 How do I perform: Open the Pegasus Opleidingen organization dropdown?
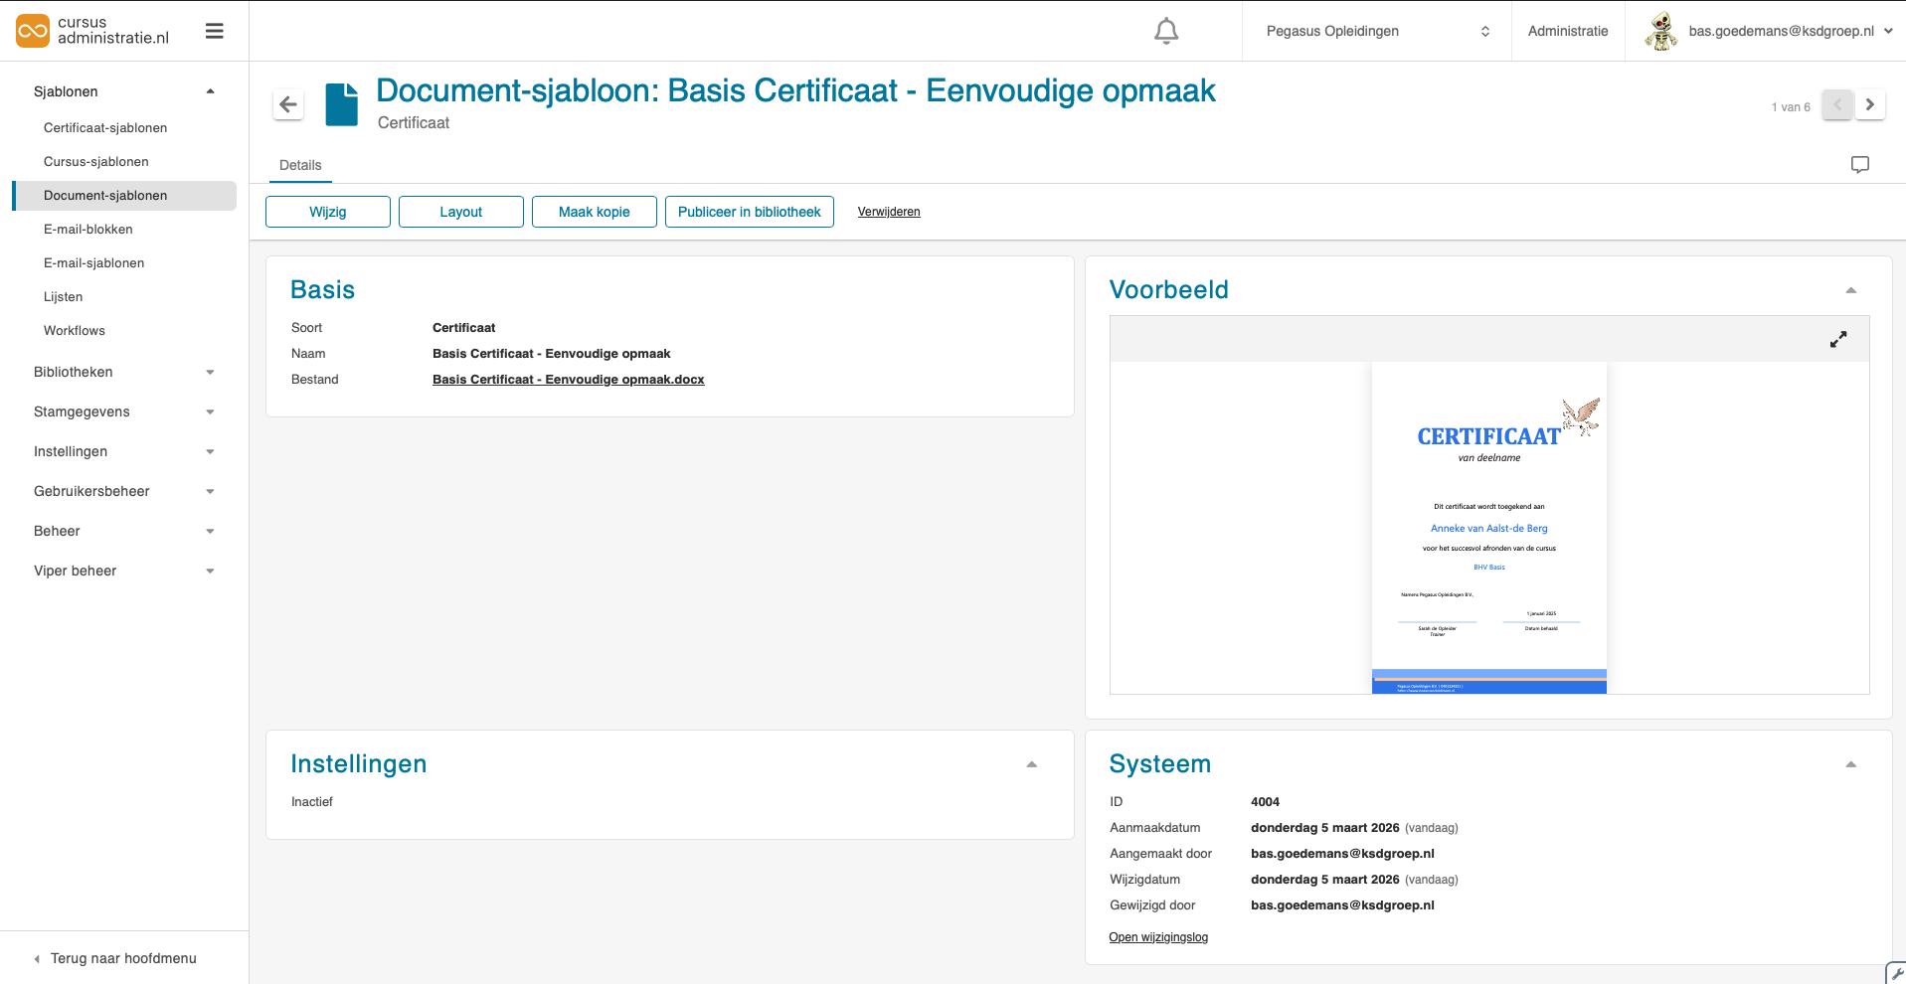[x=1376, y=31]
